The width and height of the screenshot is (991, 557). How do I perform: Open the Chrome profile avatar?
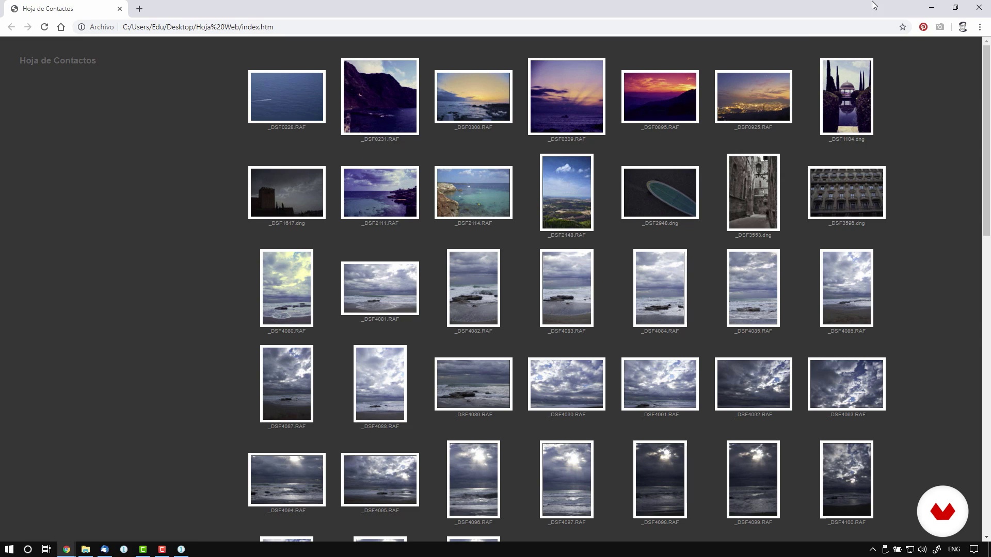pos(963,27)
